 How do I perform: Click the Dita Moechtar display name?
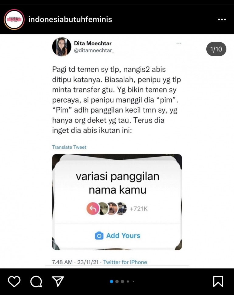[x=93, y=43]
